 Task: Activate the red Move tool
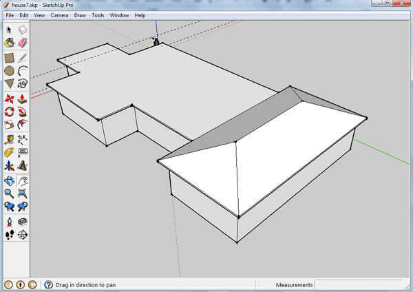coord(9,99)
